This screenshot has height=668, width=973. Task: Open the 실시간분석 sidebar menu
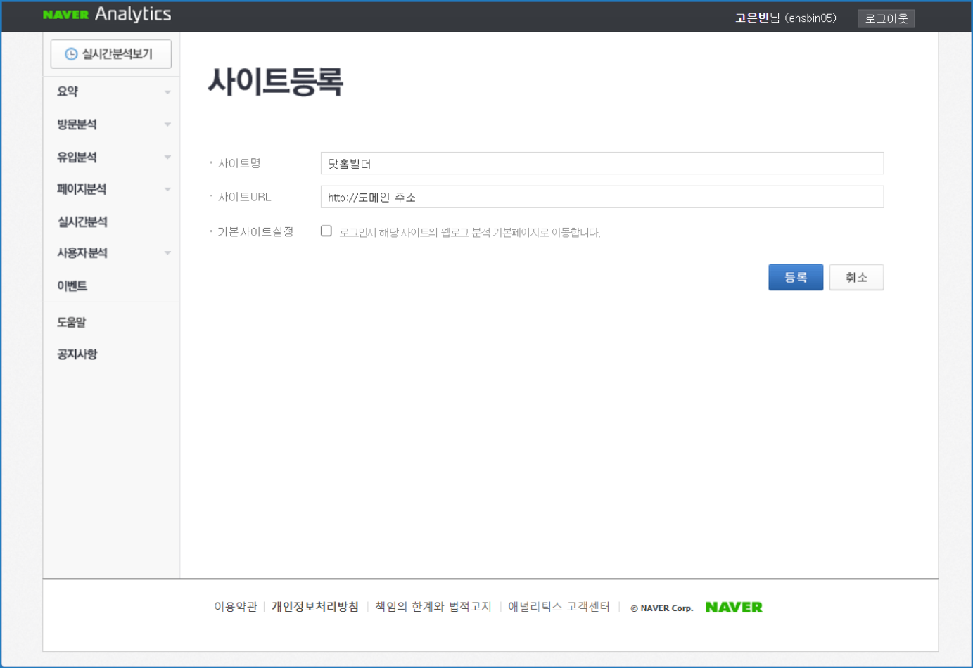(x=82, y=221)
